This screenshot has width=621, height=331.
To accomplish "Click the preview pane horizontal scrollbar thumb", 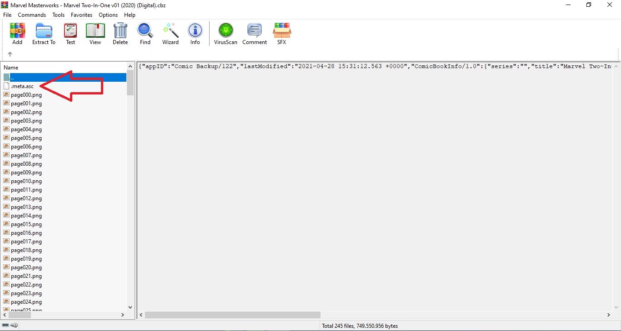I will pos(233,315).
